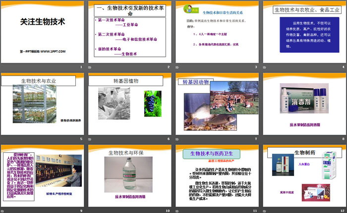Click animation star icon under slide 3
The image size is (347, 213).
click(177, 67)
